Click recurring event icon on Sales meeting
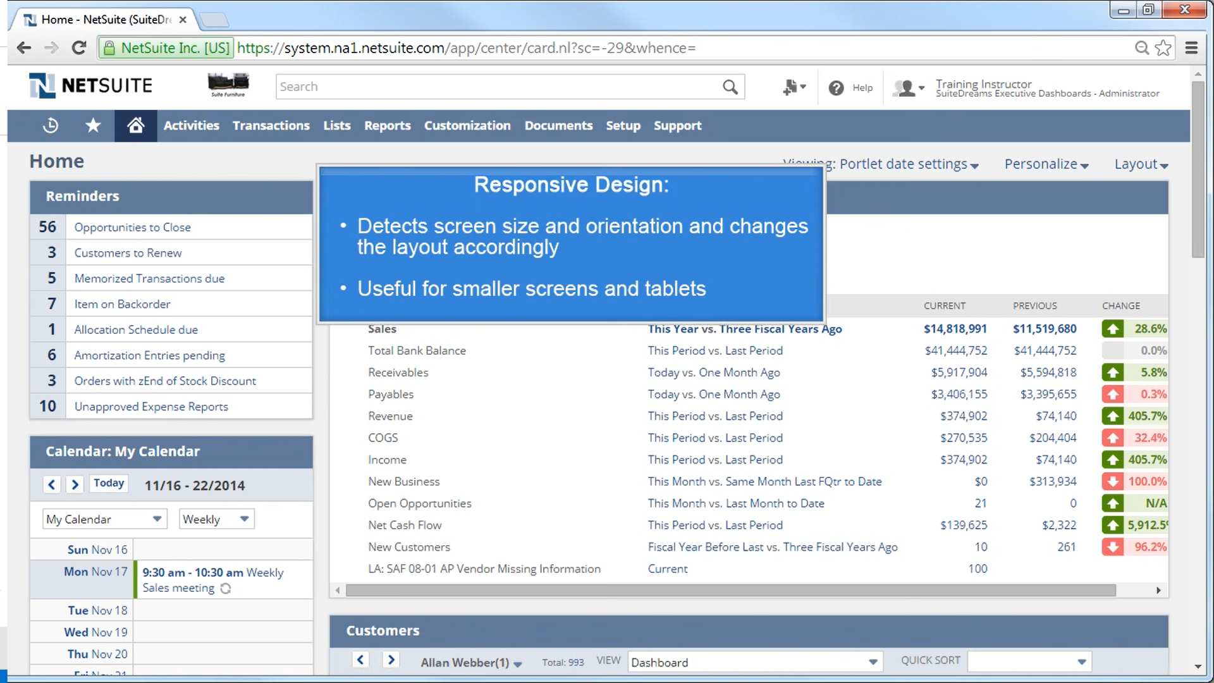The height and width of the screenshot is (683, 1214). 226,589
